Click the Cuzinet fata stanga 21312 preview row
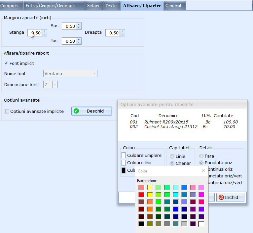Image resolution: width=253 pixels, height=233 pixels. coord(183,127)
